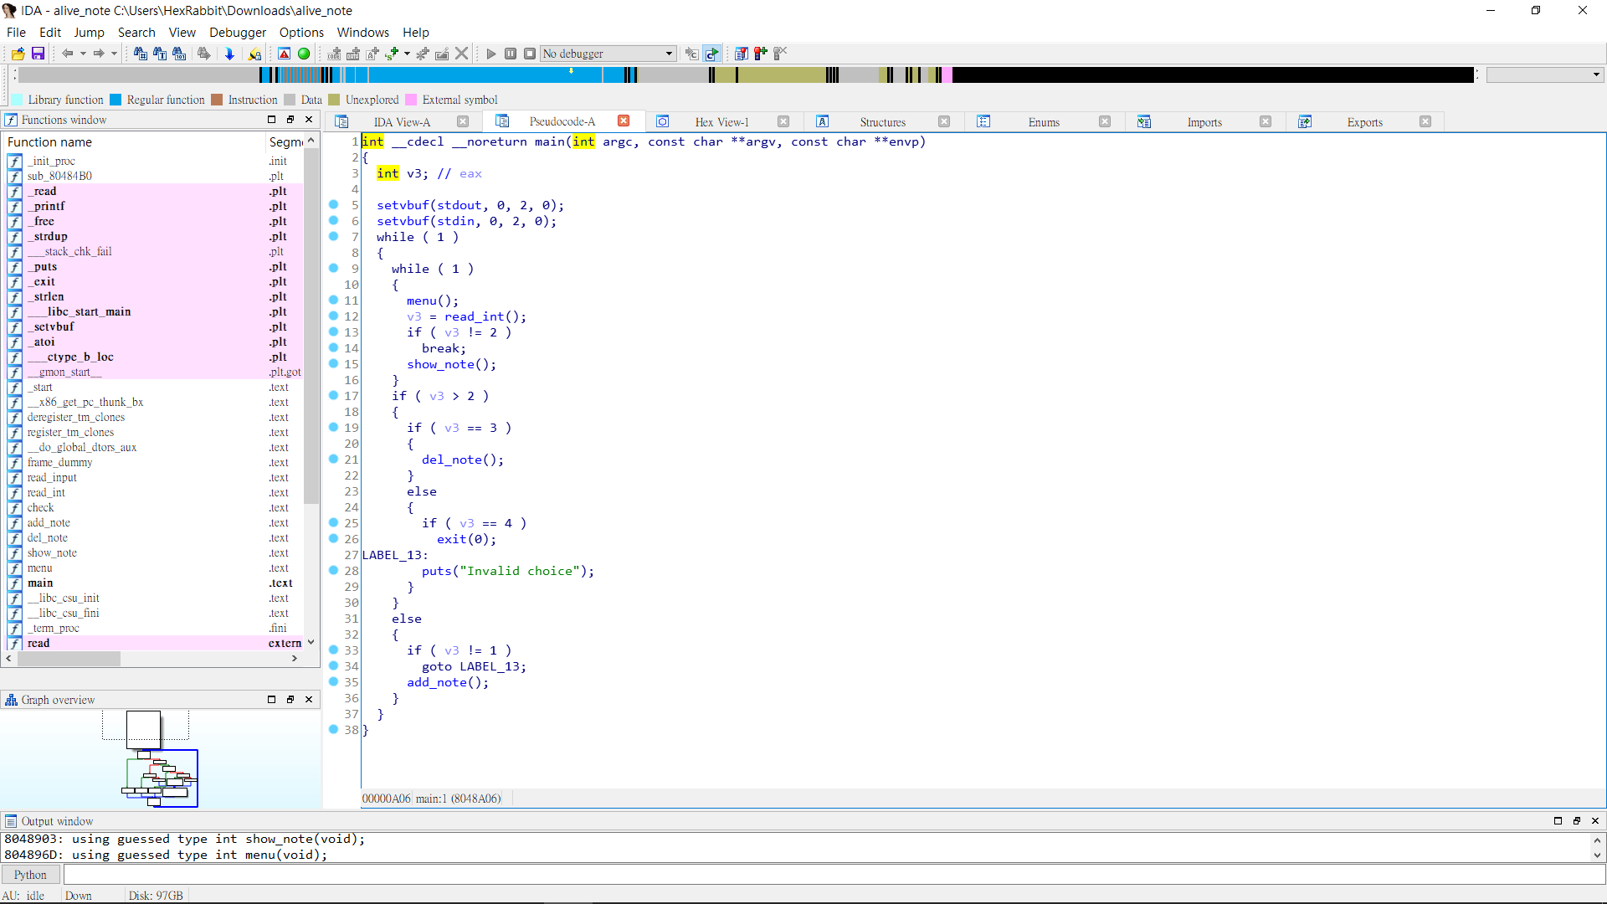The width and height of the screenshot is (1607, 904).
Task: Click the Python console language button
Action: click(30, 875)
